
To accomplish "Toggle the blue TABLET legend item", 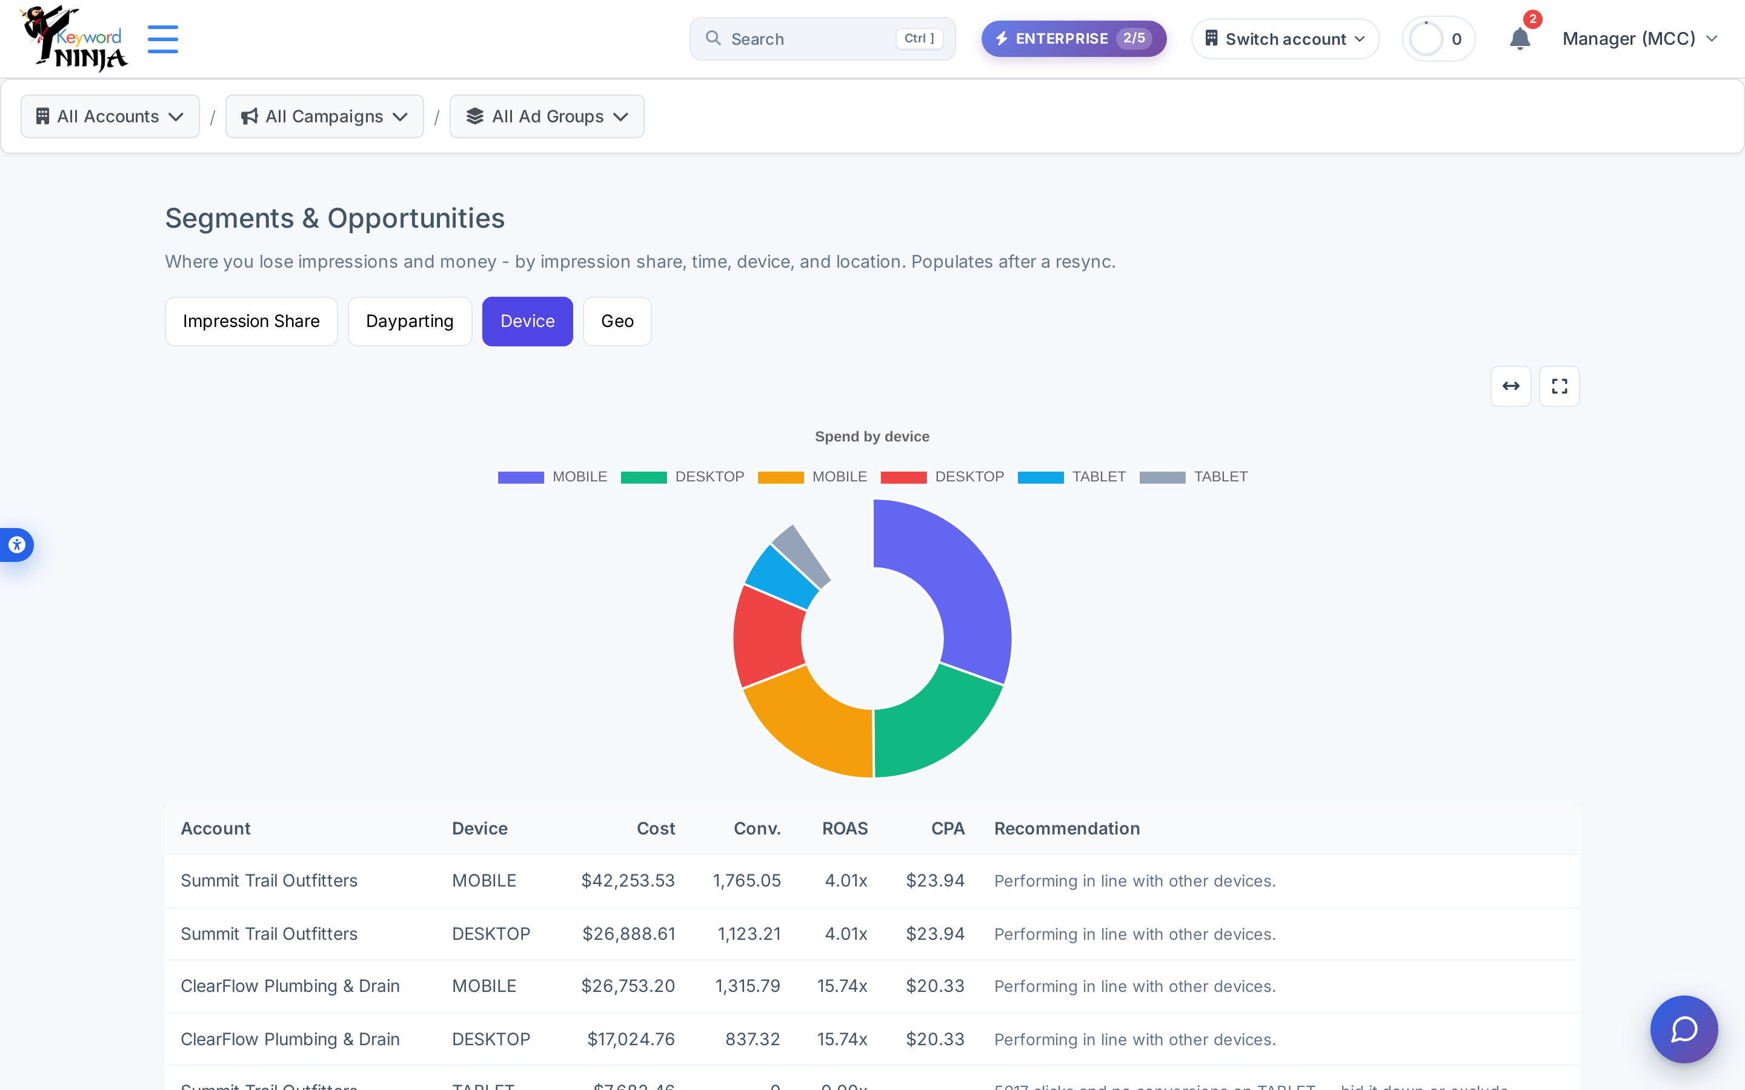I will 1071,477.
